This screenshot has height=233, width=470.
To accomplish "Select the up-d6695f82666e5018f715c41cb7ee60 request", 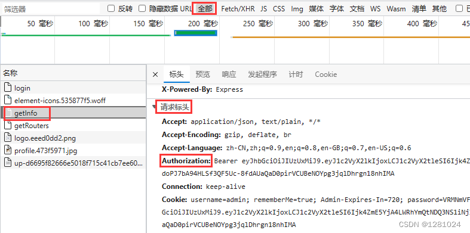I will coord(73,163).
